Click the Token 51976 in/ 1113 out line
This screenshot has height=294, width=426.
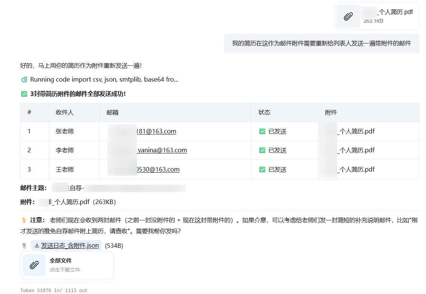54,291
